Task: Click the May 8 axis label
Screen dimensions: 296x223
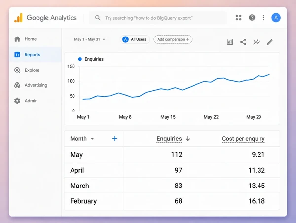Action: pyautogui.click(x=125, y=117)
